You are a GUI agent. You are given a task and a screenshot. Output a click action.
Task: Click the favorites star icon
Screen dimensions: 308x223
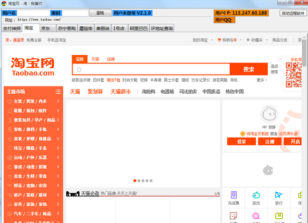tap(248, 40)
